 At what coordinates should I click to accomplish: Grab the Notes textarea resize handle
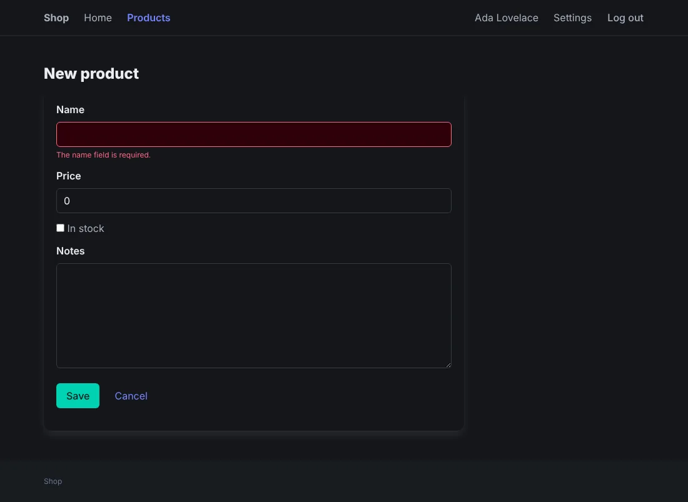448,364
